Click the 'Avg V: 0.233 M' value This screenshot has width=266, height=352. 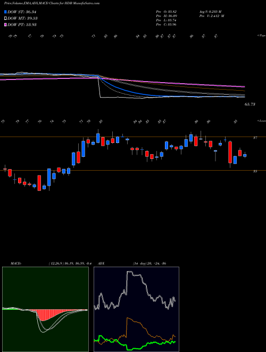(211, 12)
